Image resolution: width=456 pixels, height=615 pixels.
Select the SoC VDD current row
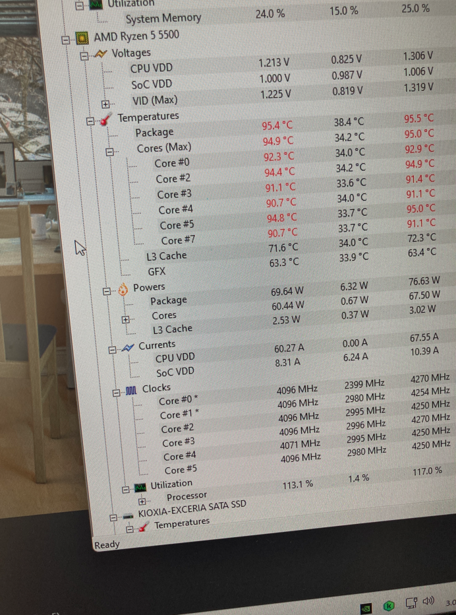point(175,372)
